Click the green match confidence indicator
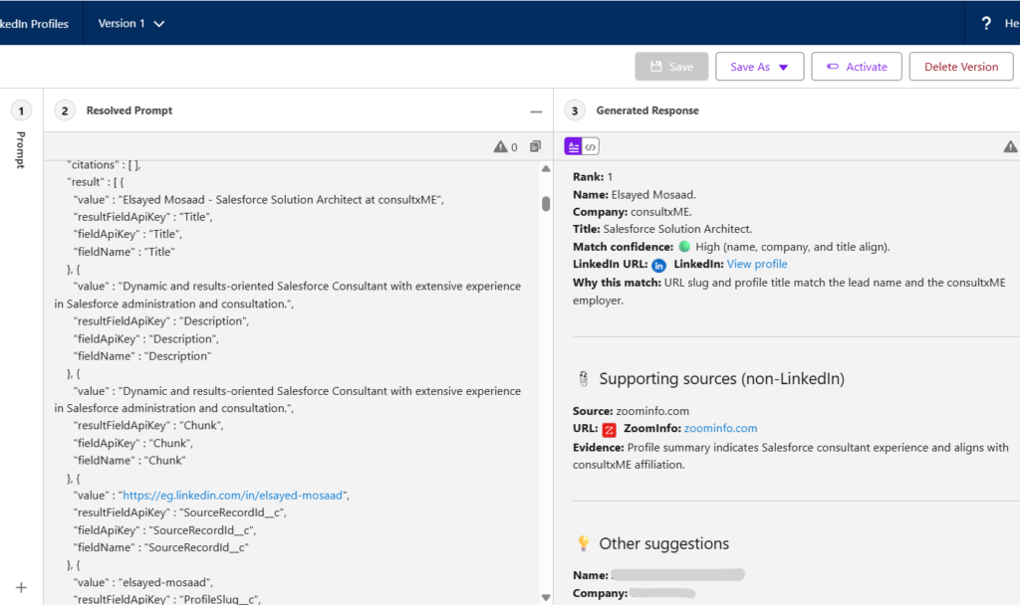Screen dimensions: 1020x612 coord(684,246)
